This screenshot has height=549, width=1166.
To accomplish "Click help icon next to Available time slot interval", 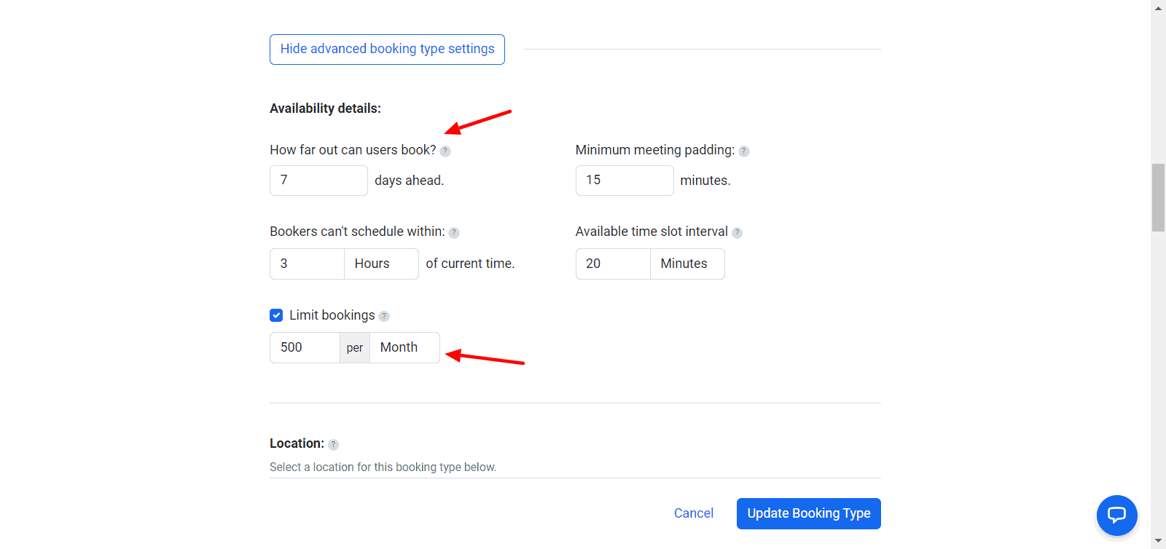I will pyautogui.click(x=737, y=233).
